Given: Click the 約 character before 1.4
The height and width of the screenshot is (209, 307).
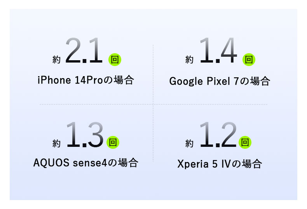Looking at the screenshot, I should tap(190, 59).
